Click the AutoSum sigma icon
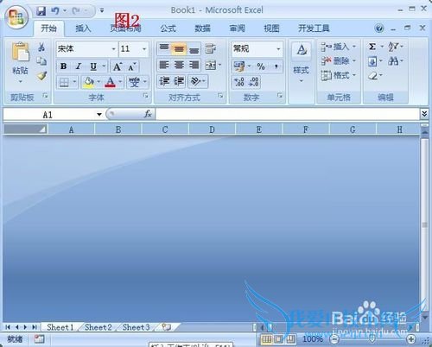The height and width of the screenshot is (347, 432). tap(372, 47)
